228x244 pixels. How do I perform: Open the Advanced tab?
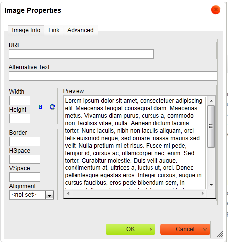[x=80, y=30]
